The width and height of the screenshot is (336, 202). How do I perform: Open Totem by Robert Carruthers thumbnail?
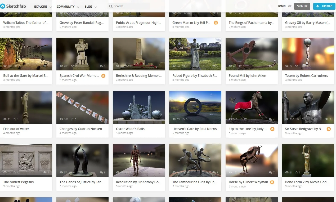click(x=308, y=54)
